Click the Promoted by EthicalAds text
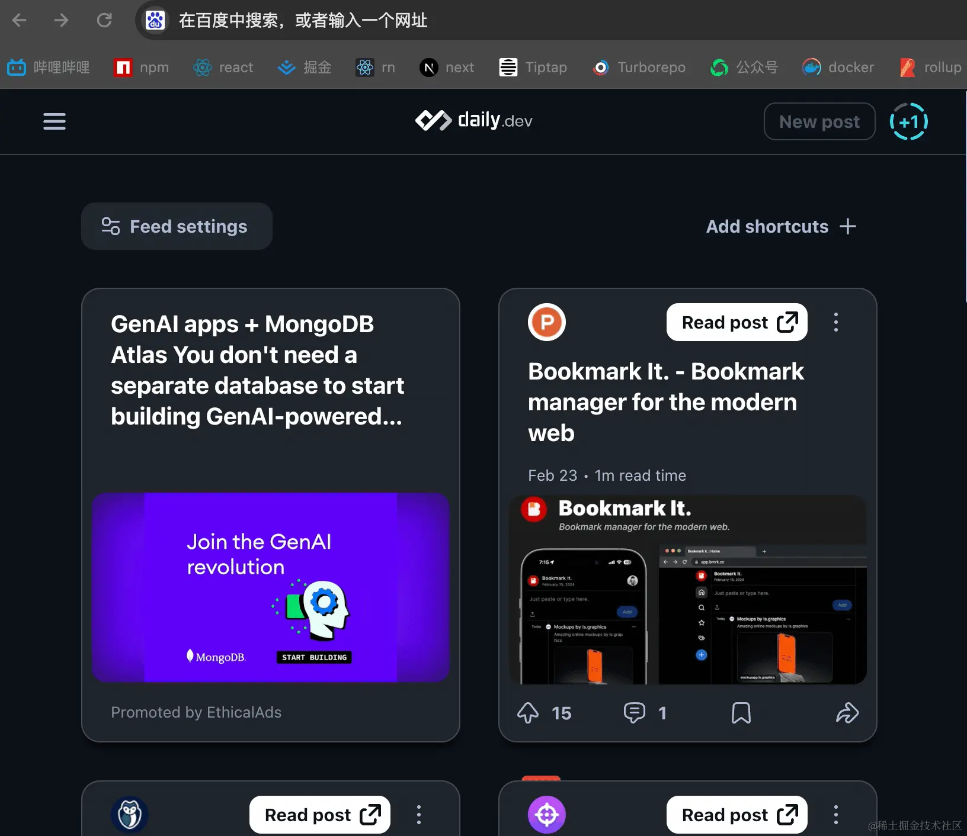Screen dimensions: 967x836 [x=196, y=712]
